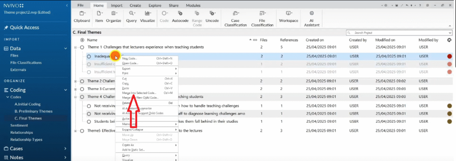Expand the Theme5 tree node
Image resolution: width=456 pixels, height=161 pixels.
pyautogui.click(x=75, y=131)
